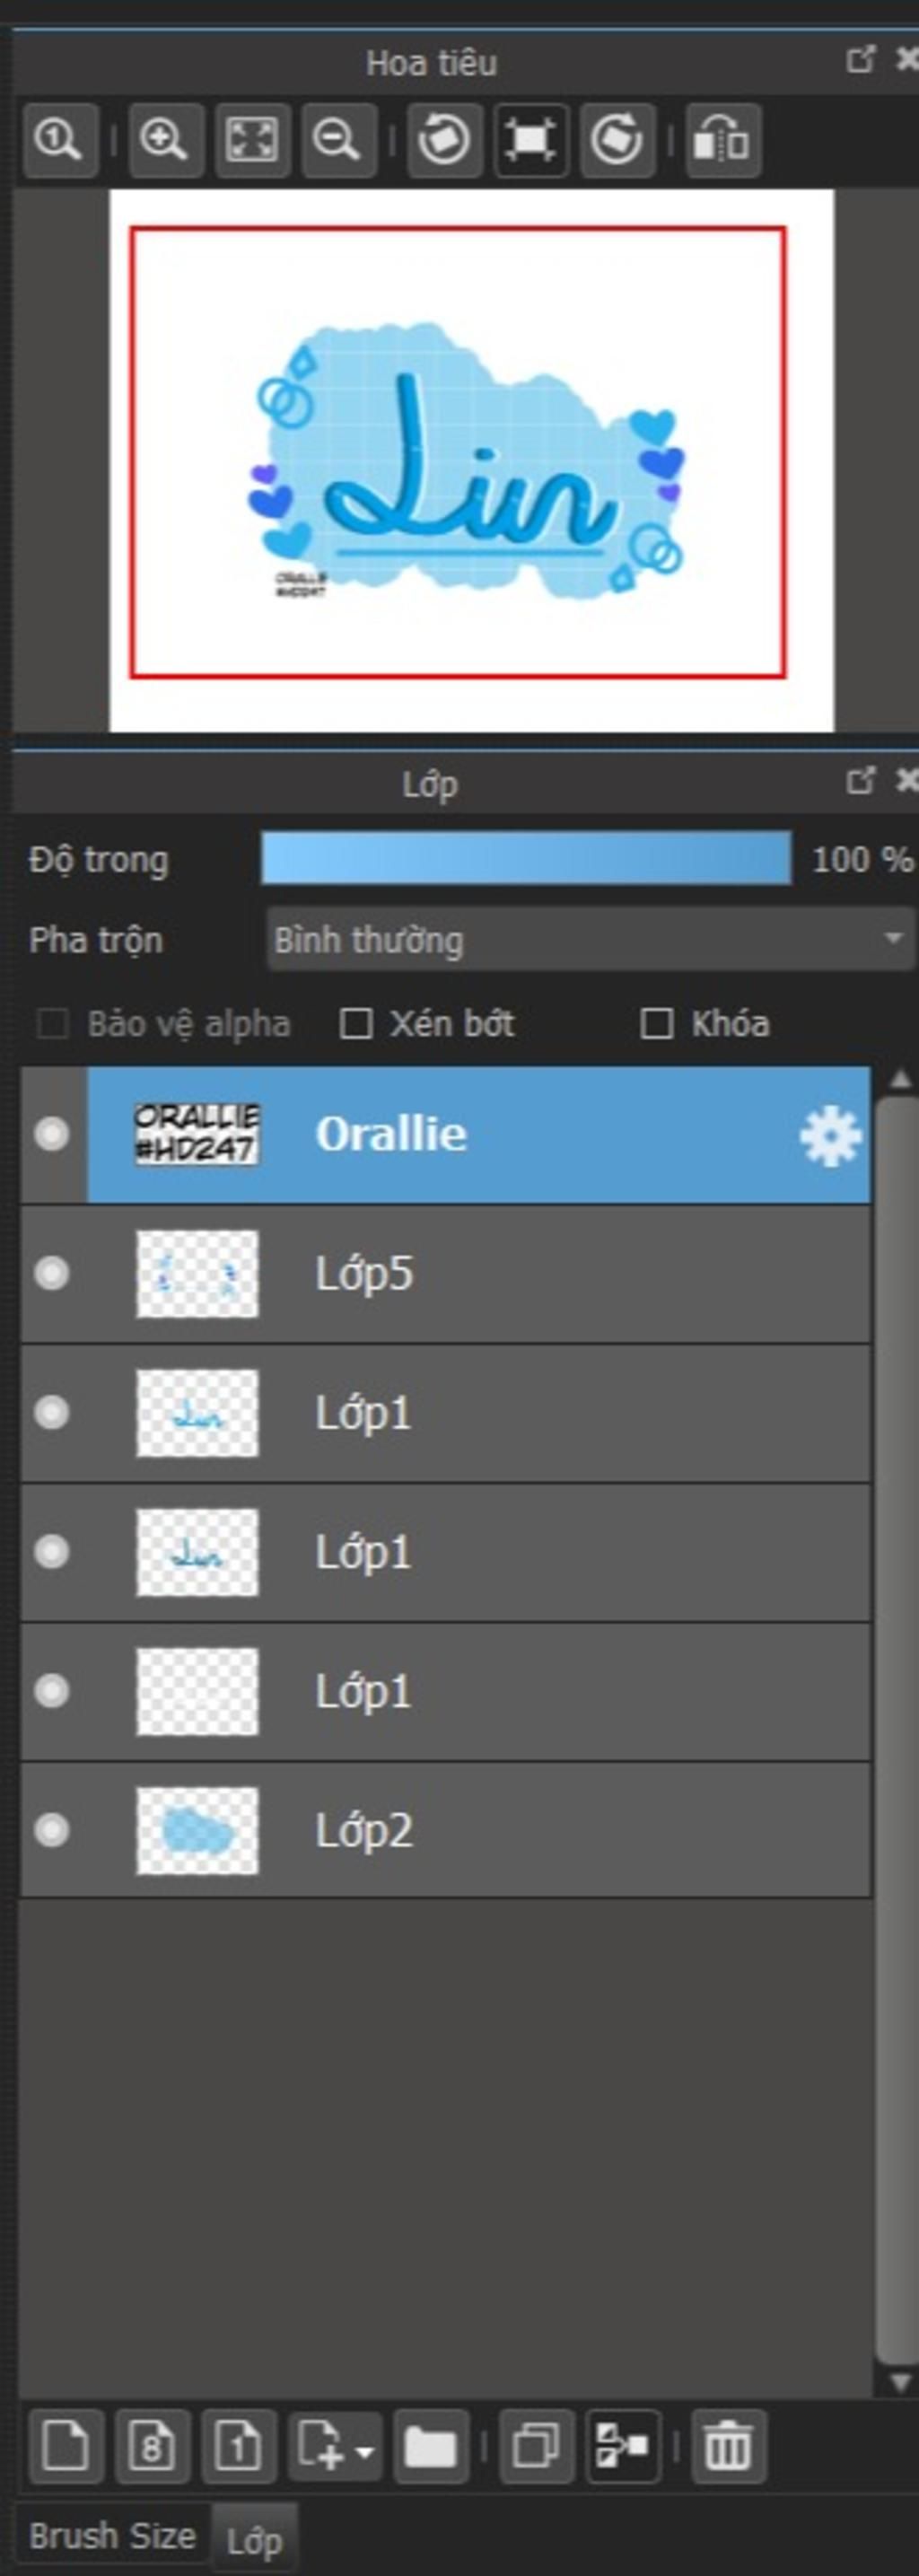The height and width of the screenshot is (2576, 919).
Task: Enable the Xén bớt clipping checkbox
Action: 356,1023
